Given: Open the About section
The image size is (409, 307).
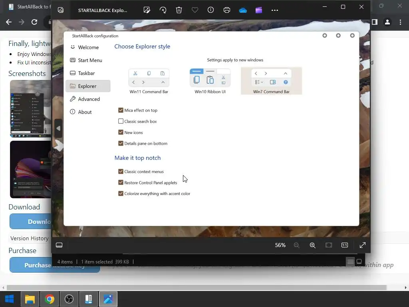Looking at the screenshot, I should (88, 112).
